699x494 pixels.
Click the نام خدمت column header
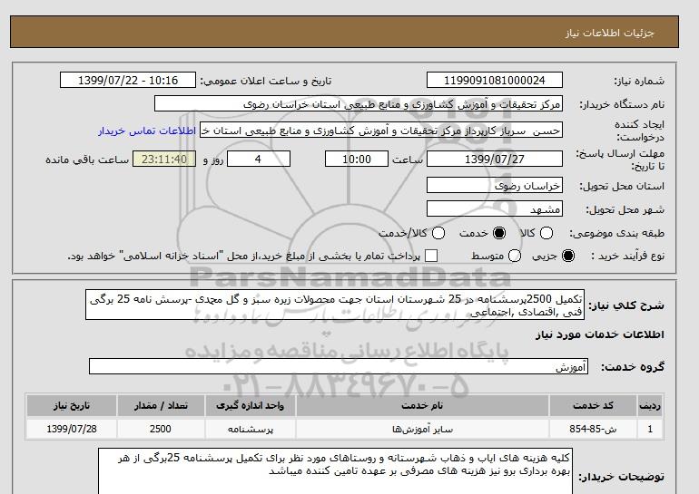422,405
